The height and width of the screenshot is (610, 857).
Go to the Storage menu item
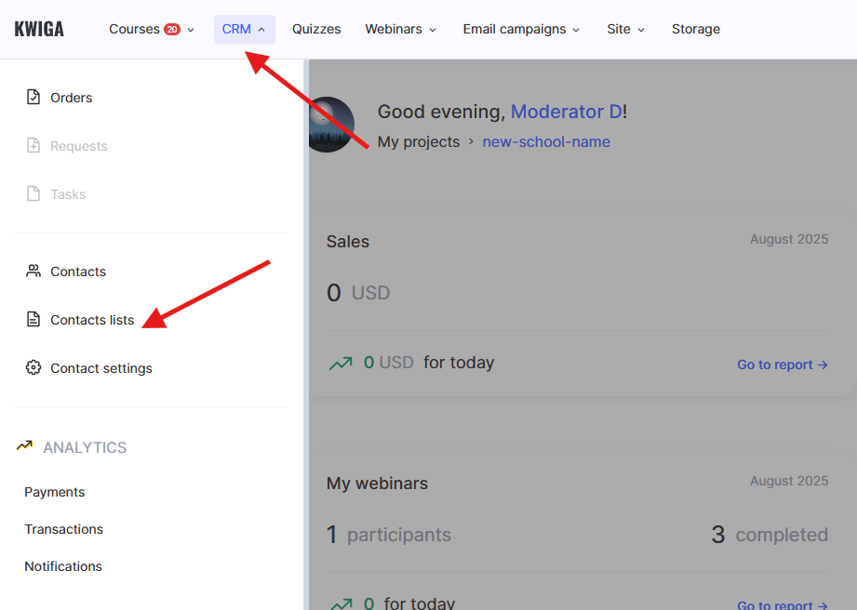[x=696, y=29]
